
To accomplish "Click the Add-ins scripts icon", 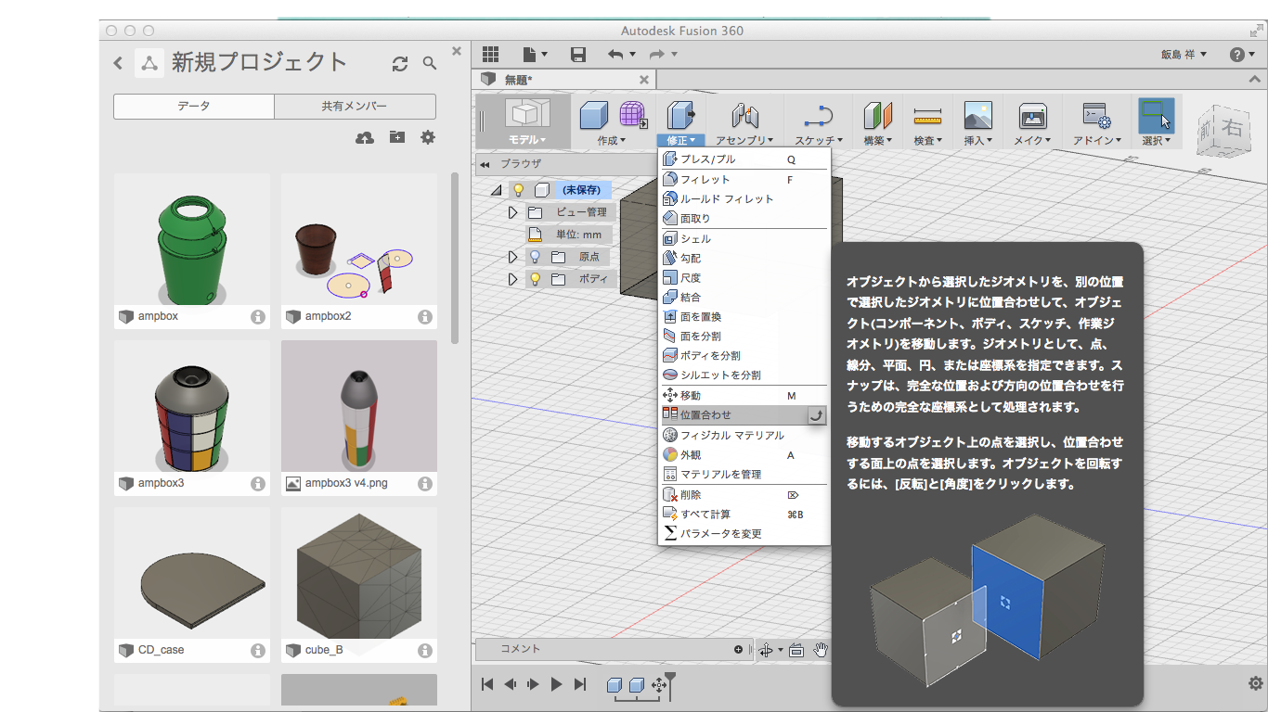I will 1096,115.
